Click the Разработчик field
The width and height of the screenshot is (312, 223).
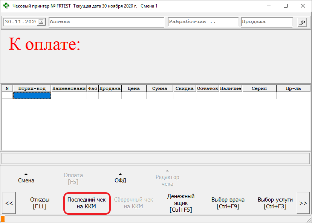(x=203, y=22)
